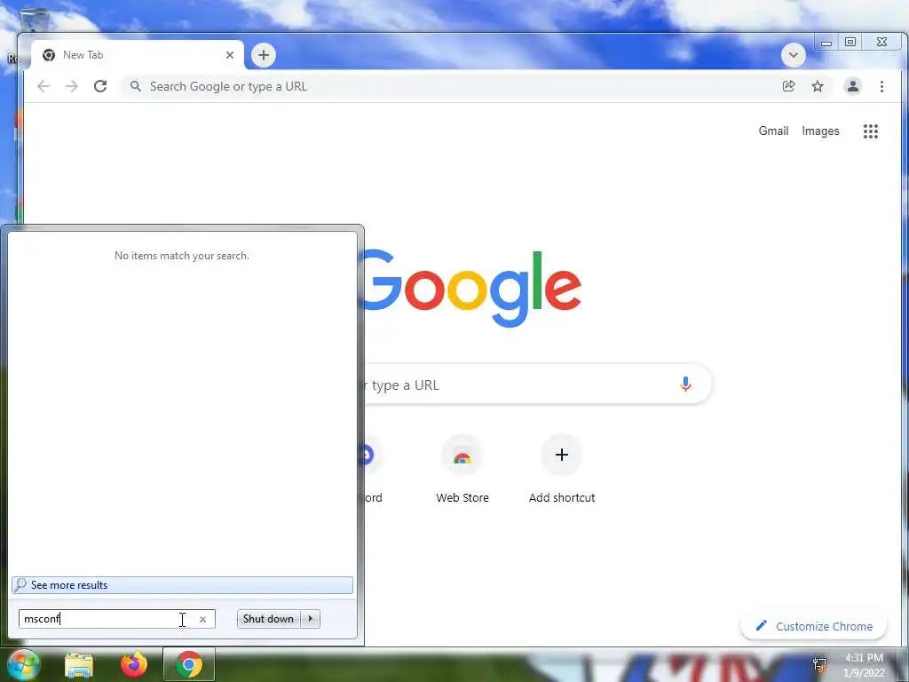Click the Chrome forward arrow
The image size is (909, 682).
(71, 86)
